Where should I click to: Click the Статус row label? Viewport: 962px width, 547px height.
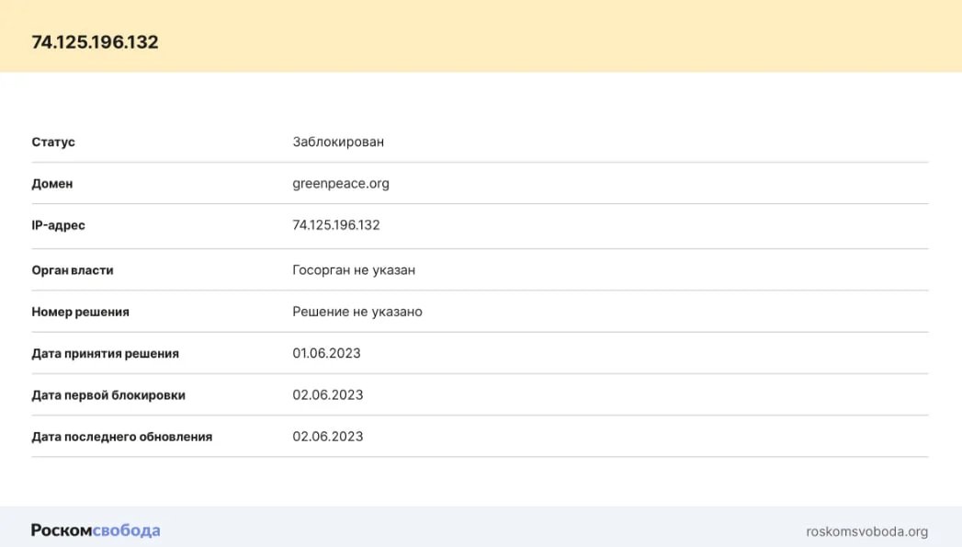click(x=54, y=142)
